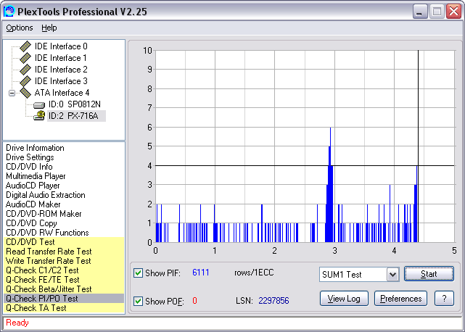The height and width of the screenshot is (332, 465).
Task: Close the PlexTools Professional window
Action: (453, 12)
